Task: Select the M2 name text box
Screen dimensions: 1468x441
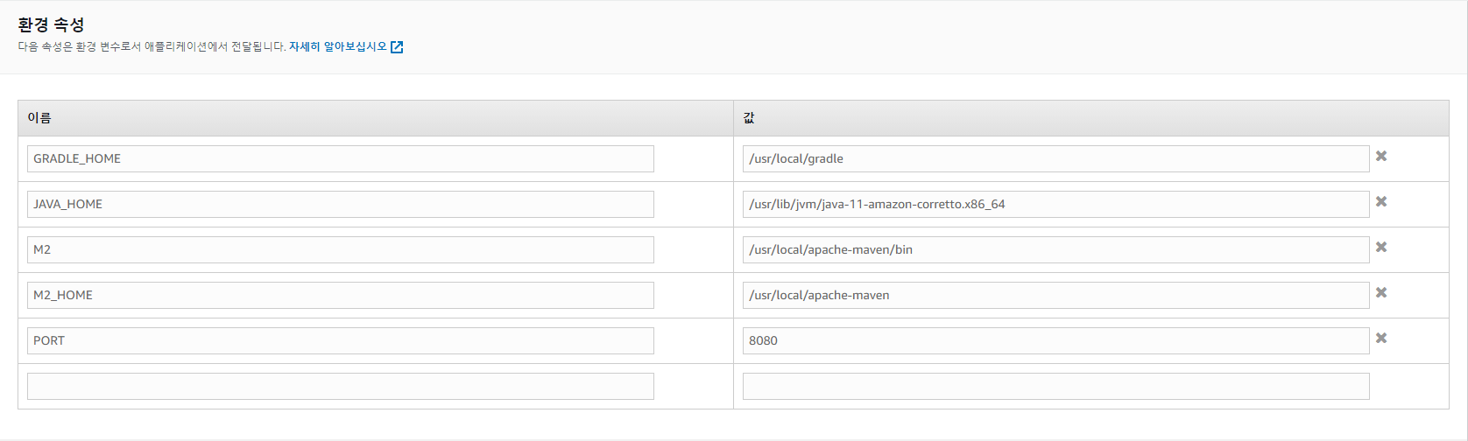Action: (x=340, y=250)
